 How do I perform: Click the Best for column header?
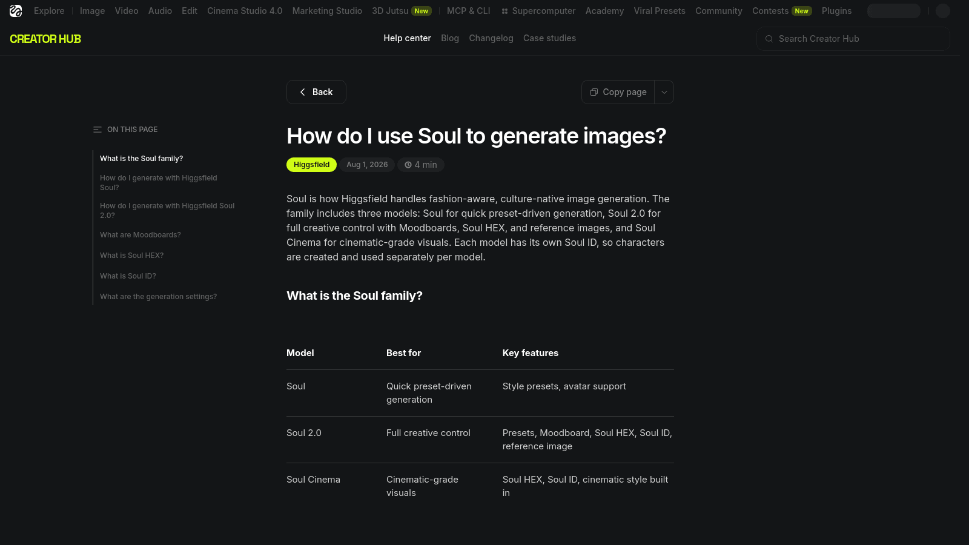[x=403, y=353]
